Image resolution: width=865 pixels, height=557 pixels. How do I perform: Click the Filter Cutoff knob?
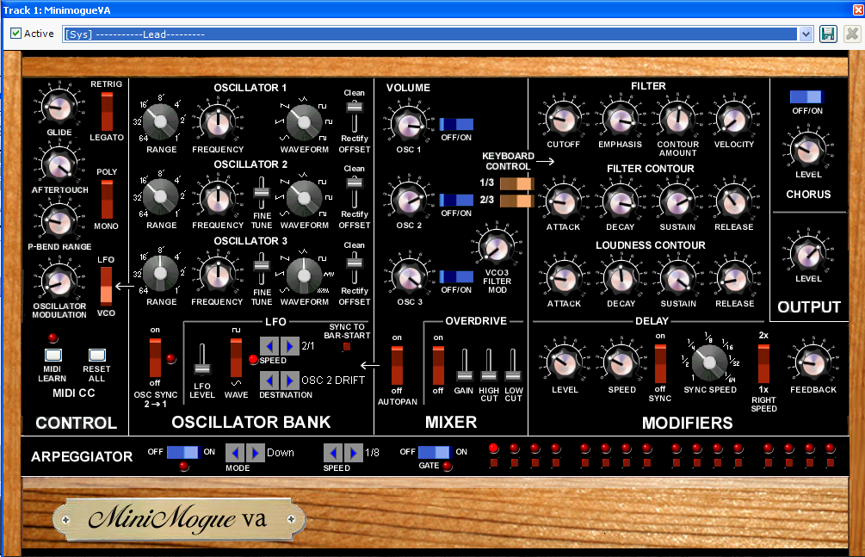coord(563,119)
